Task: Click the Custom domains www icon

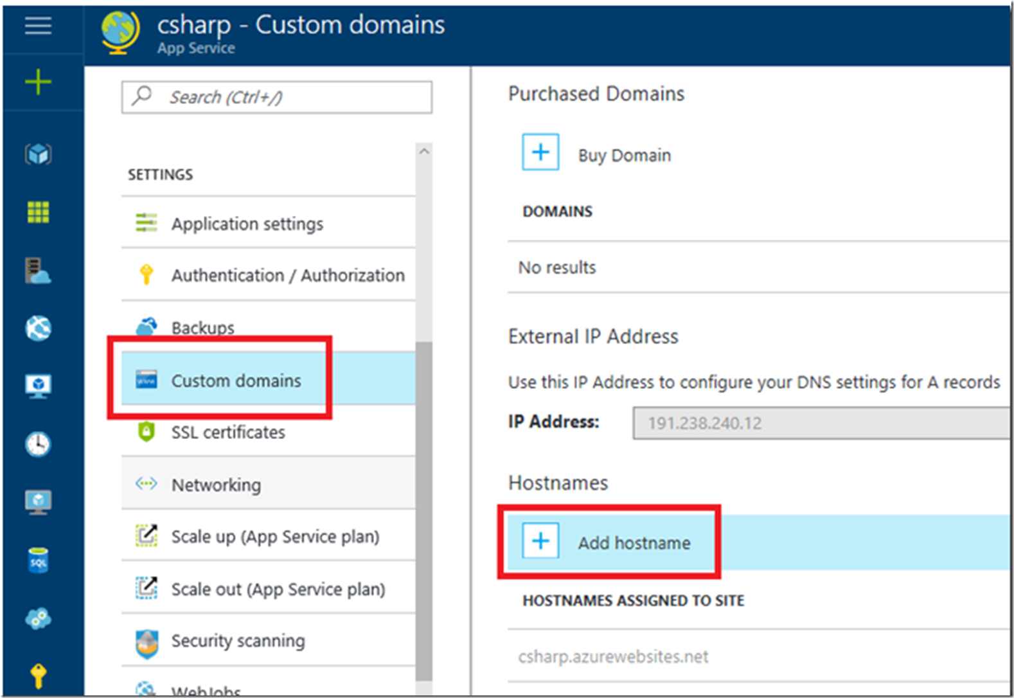Action: [x=147, y=379]
